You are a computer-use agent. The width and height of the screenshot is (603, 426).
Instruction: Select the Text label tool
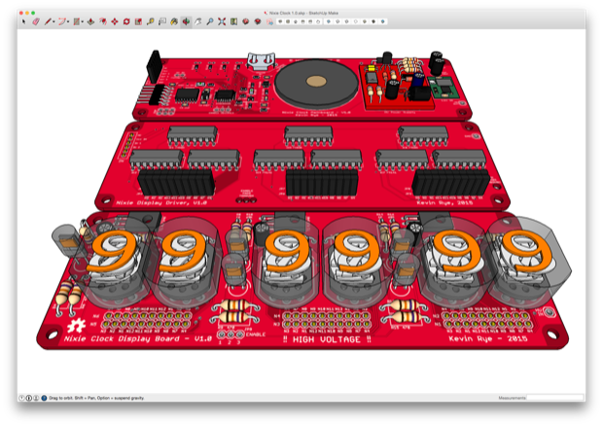click(x=162, y=22)
